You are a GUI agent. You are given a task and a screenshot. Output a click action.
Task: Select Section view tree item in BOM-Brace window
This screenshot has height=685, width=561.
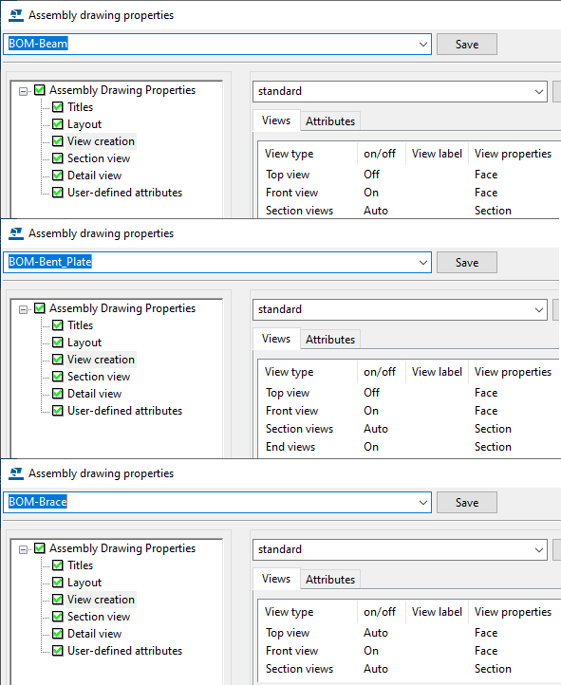tap(99, 617)
